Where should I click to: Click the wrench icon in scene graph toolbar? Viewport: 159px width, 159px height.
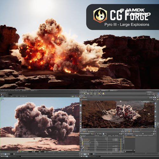click(106, 134)
